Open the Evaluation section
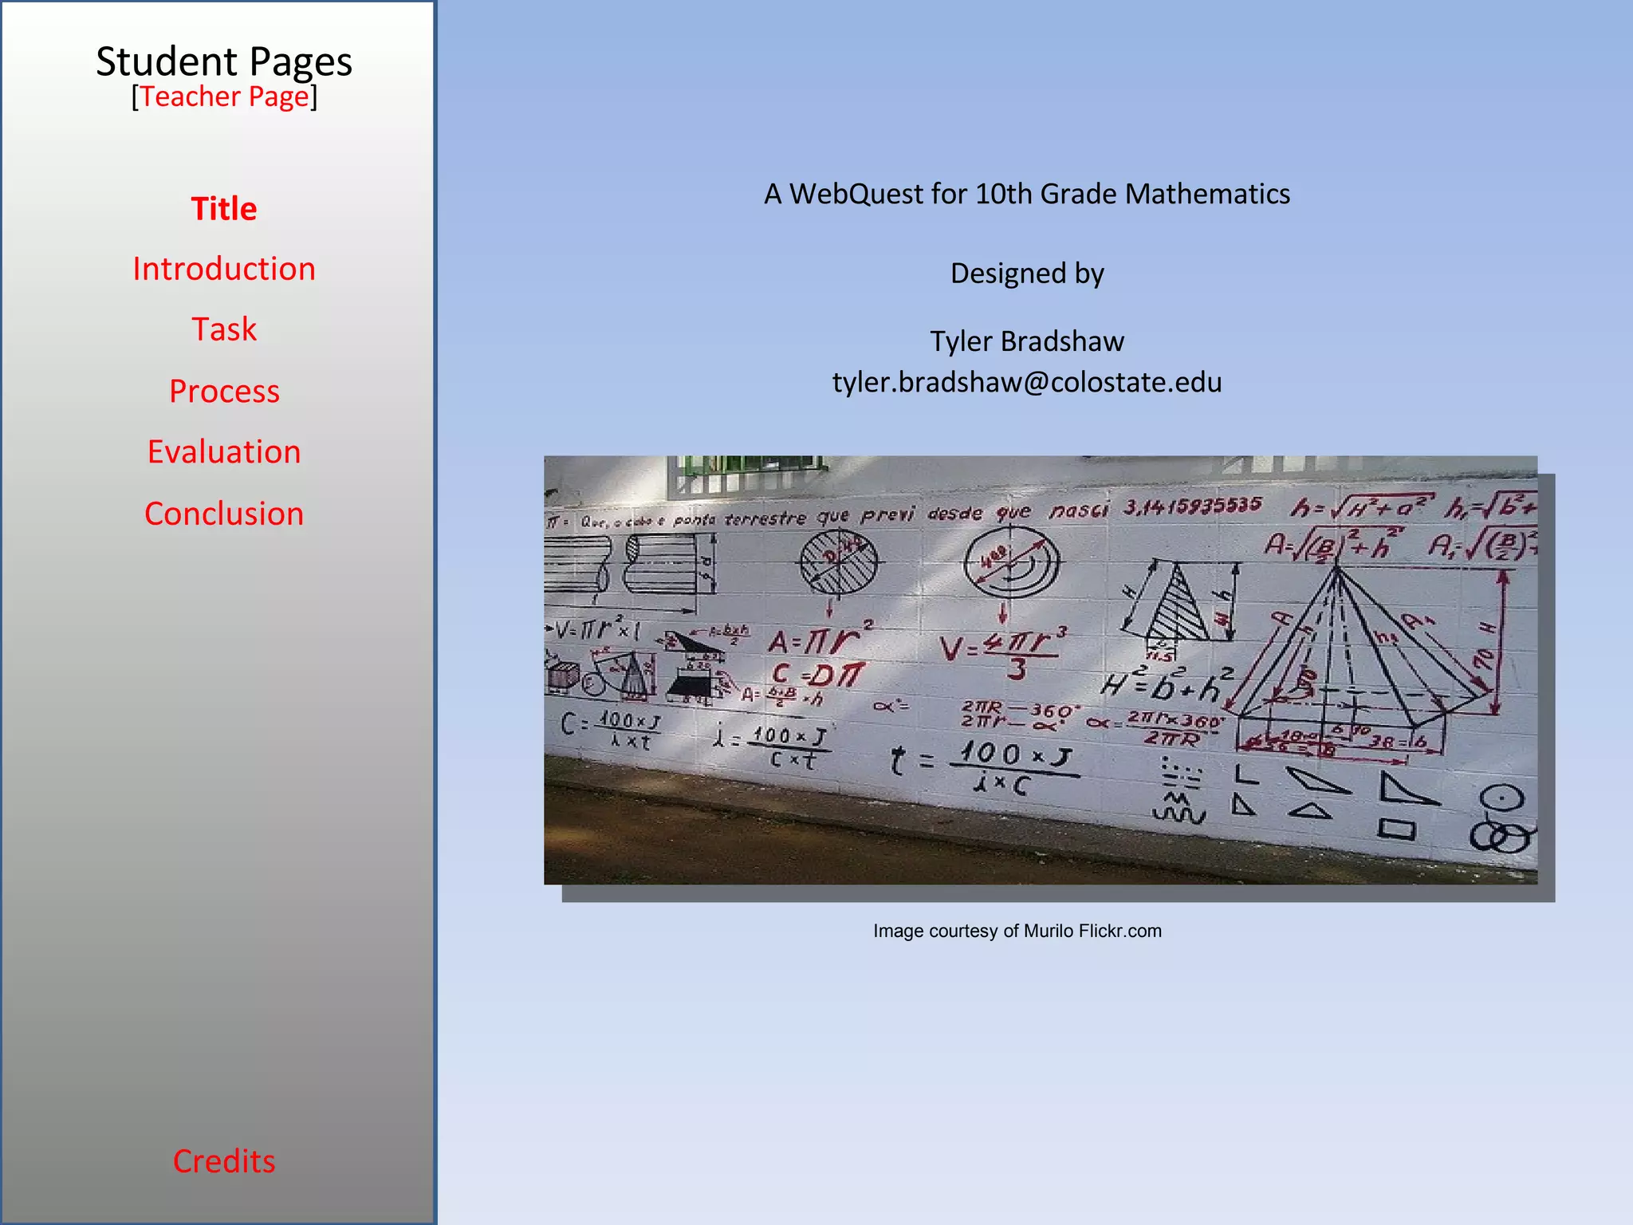Screen dimensions: 1633x1225 (x=224, y=451)
